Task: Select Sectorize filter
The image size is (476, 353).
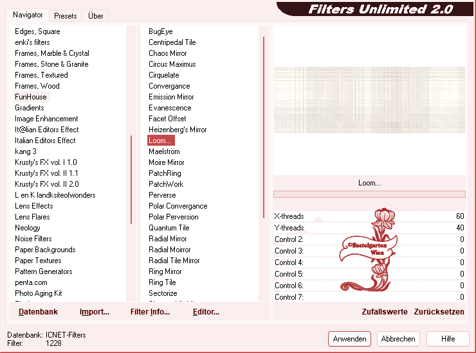Action: coord(163,293)
